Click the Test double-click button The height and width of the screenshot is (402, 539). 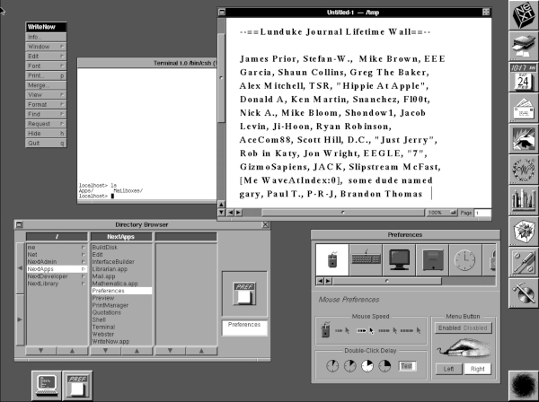click(407, 366)
